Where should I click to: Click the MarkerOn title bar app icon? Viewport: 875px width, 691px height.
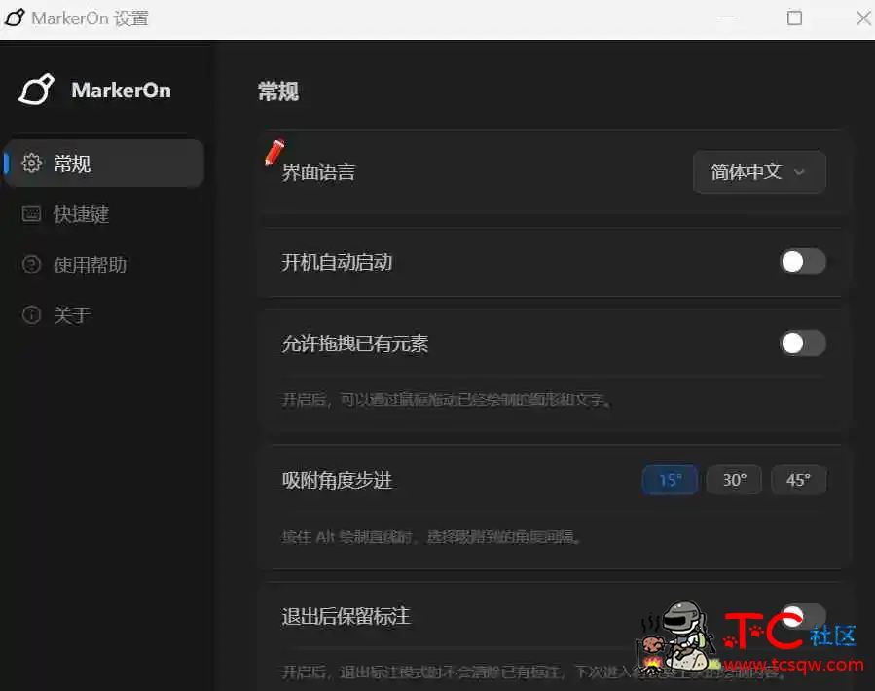coord(15,18)
